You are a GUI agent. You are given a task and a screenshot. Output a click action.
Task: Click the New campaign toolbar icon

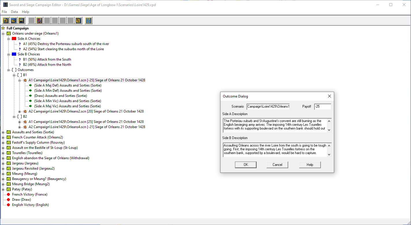pyautogui.click(x=5, y=20)
